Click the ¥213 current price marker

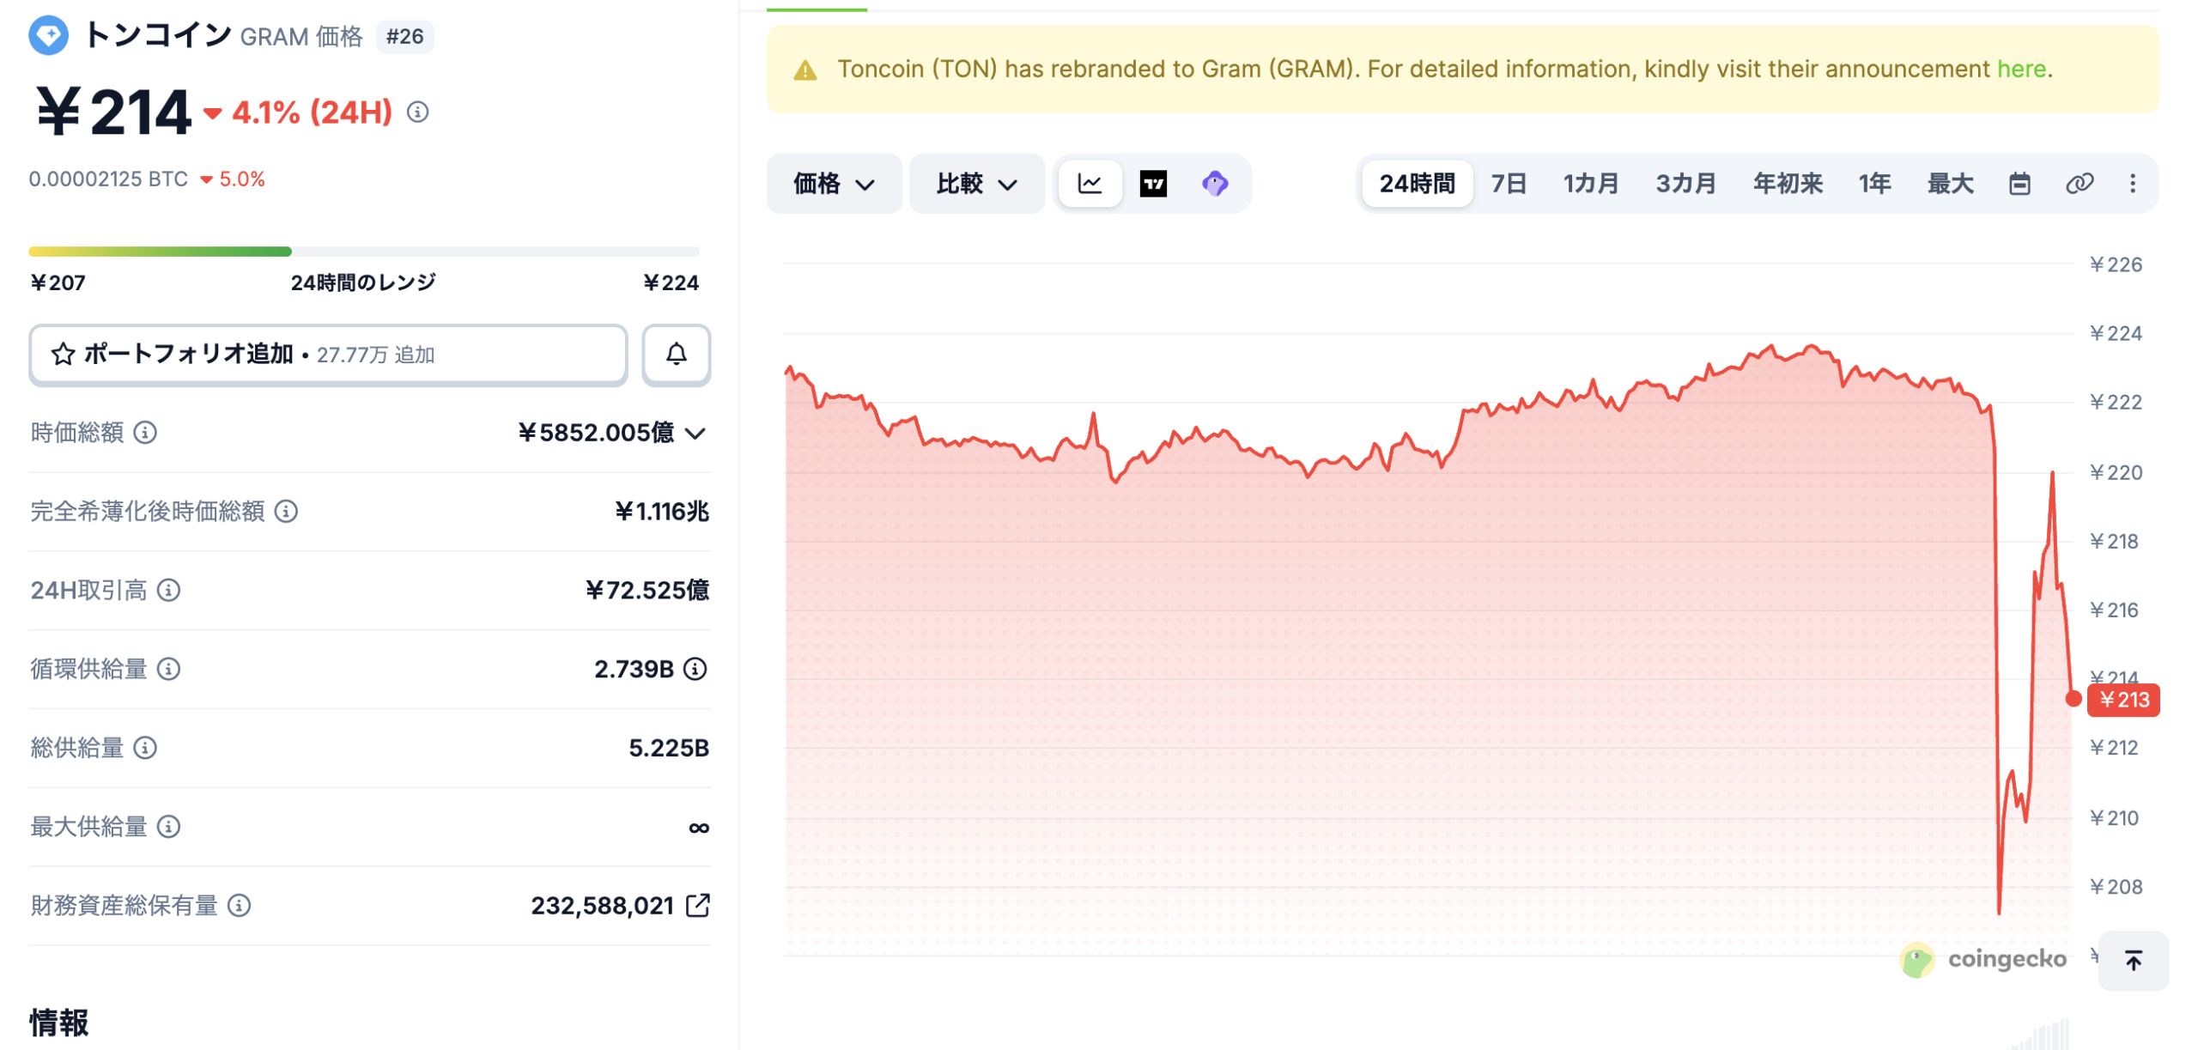[x=2122, y=700]
